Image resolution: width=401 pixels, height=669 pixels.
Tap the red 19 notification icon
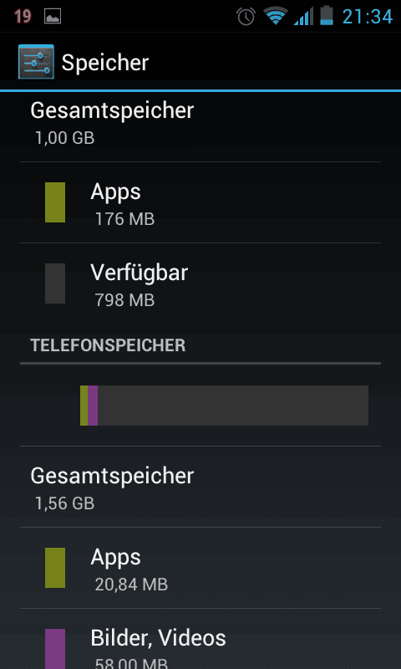click(x=23, y=16)
